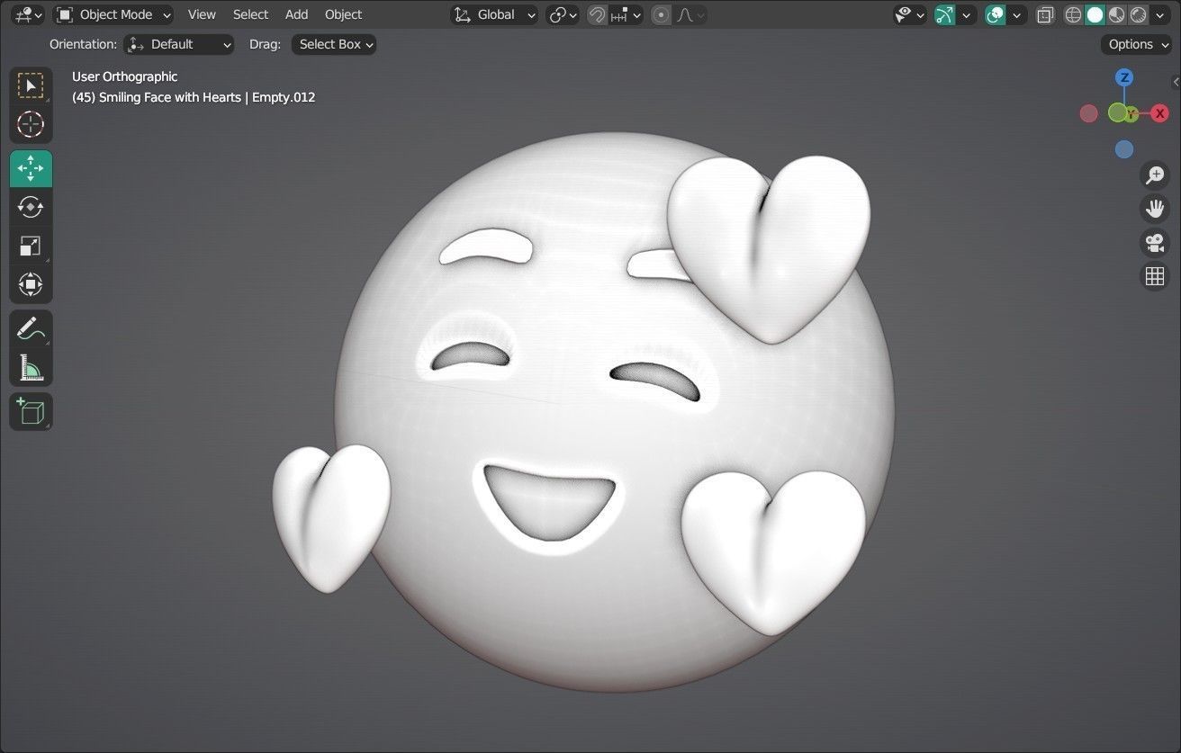Select the Transform tool
Viewport: 1181px width, 753px height.
(31, 284)
